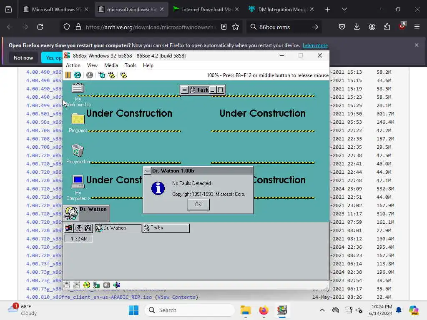Click the sound status bar icon

(x=117, y=285)
